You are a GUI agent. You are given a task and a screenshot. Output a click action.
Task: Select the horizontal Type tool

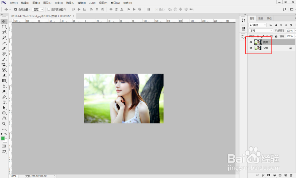4,102
